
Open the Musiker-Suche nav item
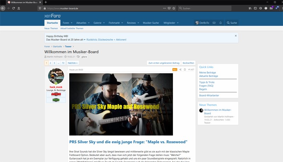coord(151,23)
